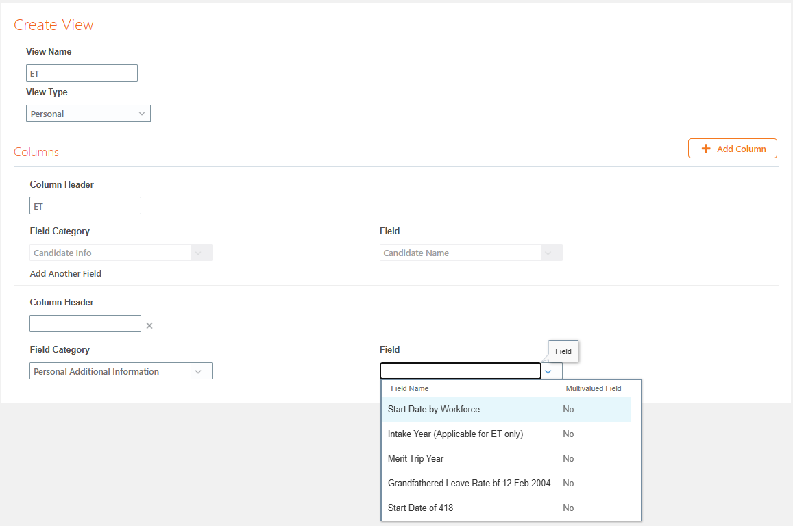Click the Field Name column header in the list
793x526 pixels.
coord(410,388)
